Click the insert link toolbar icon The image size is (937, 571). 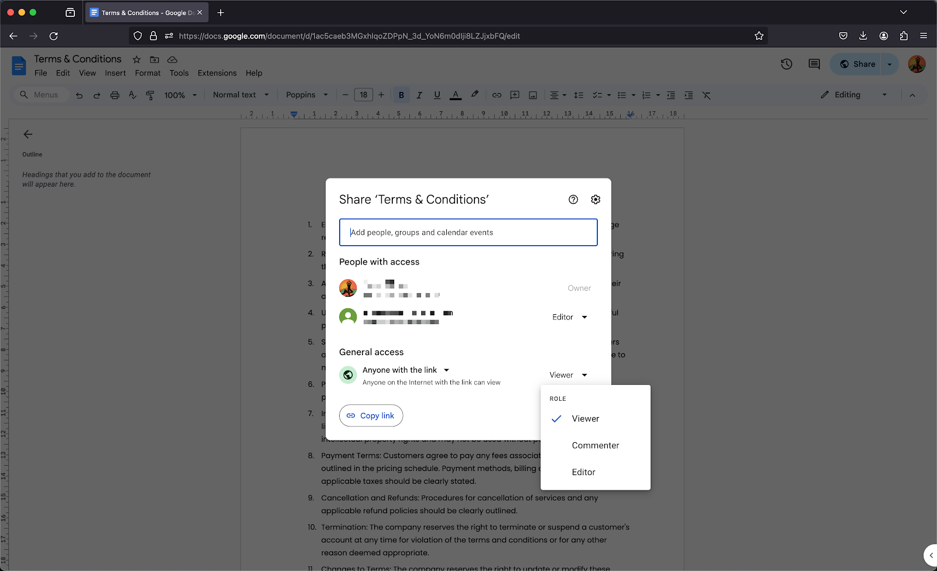pos(497,95)
